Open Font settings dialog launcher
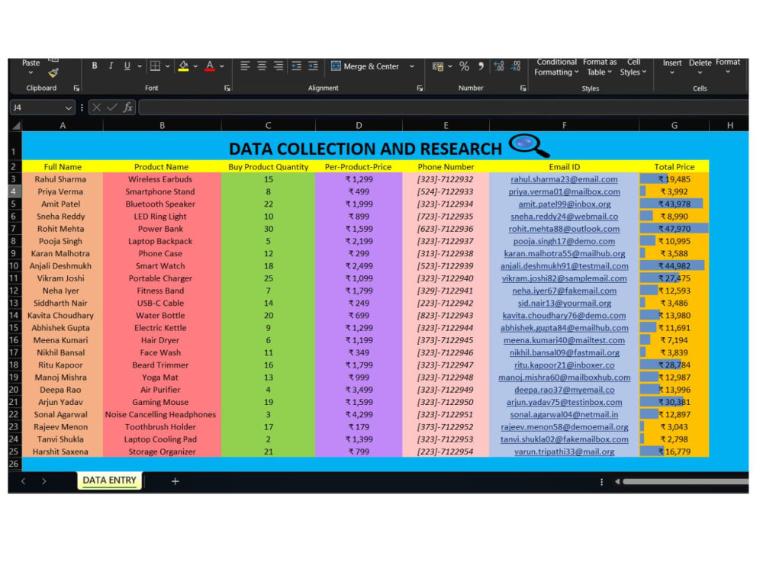 (227, 88)
